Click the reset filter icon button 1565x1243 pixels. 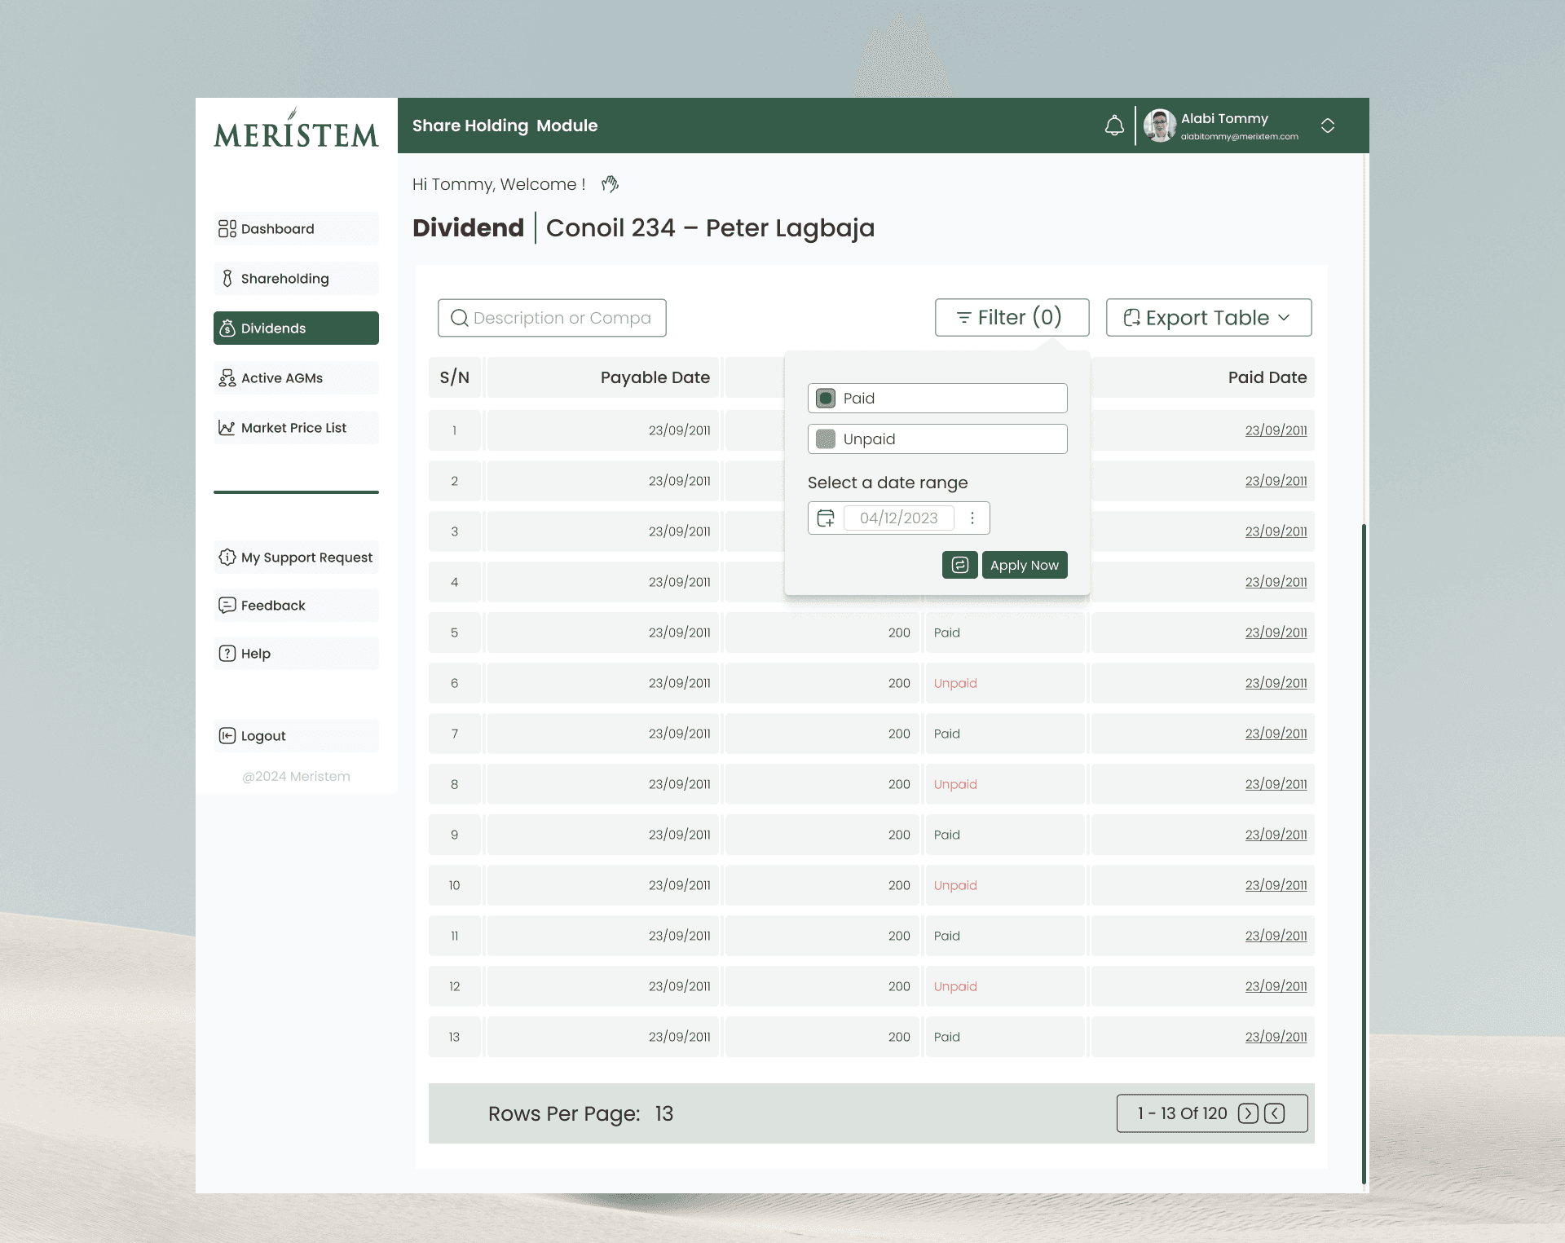pos(959,565)
